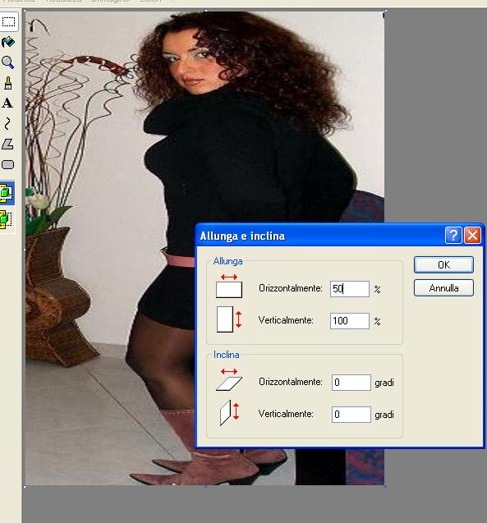Screen dimensions: 487x523
Task: Click the Allunga Verticalmente percent field
Action: click(350, 321)
